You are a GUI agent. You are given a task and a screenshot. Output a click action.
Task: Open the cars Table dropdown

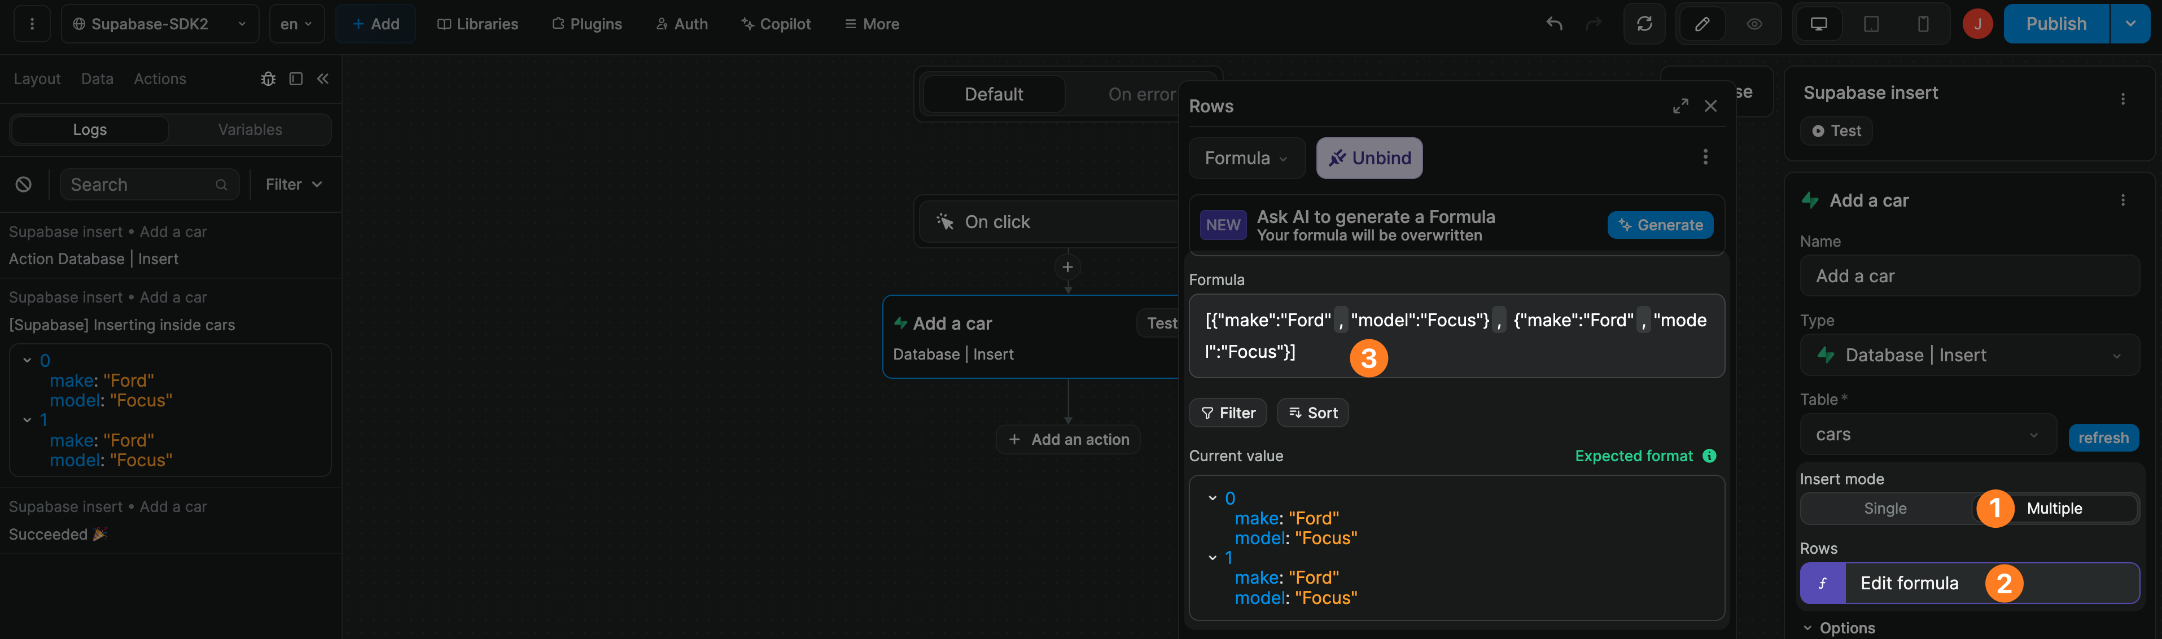pyautogui.click(x=1927, y=434)
